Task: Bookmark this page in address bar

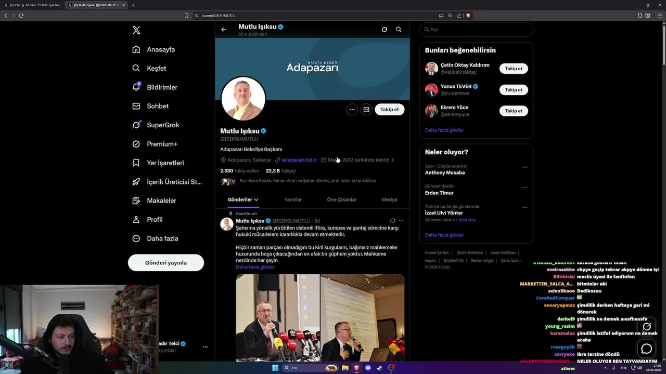Action: [x=187, y=16]
